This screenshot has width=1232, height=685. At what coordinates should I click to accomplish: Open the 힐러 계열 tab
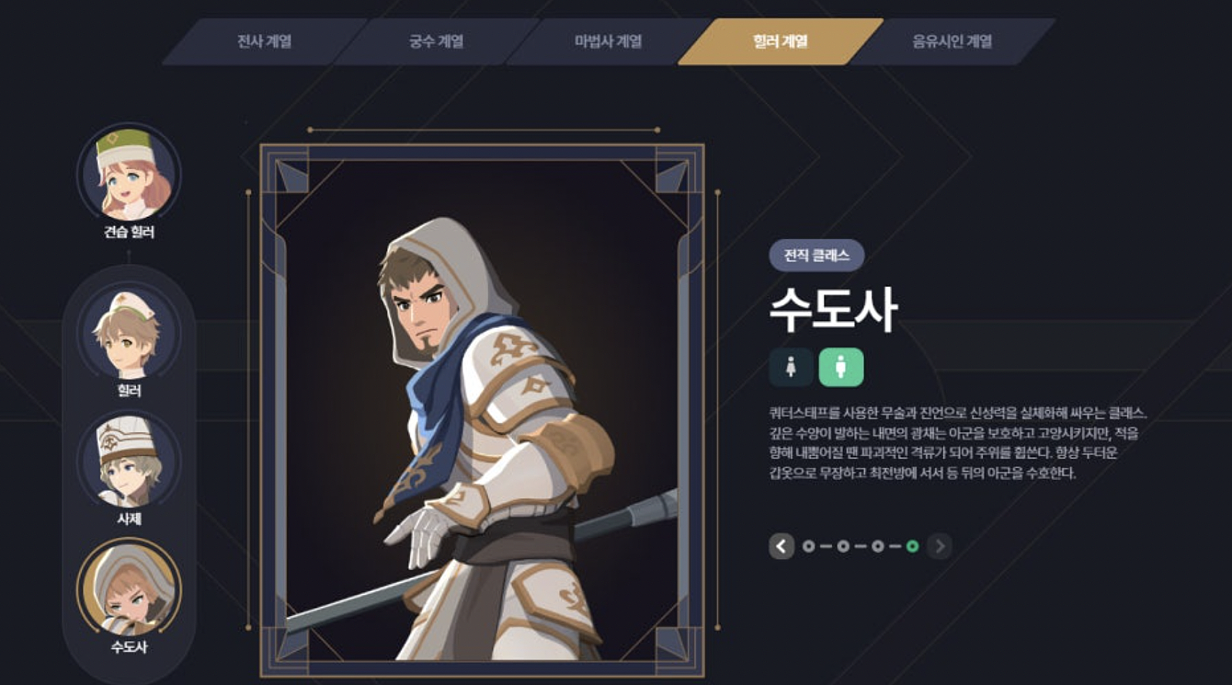point(780,42)
